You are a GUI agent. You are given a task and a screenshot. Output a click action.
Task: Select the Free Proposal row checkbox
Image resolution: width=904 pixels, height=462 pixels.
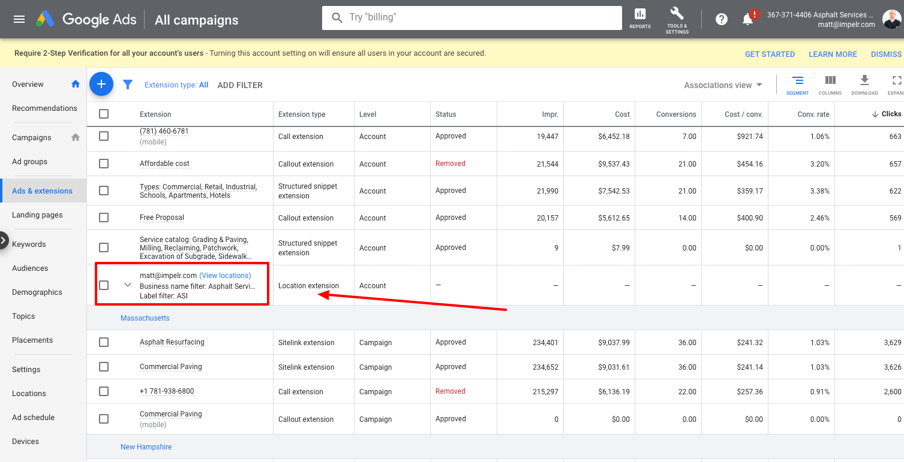click(104, 218)
